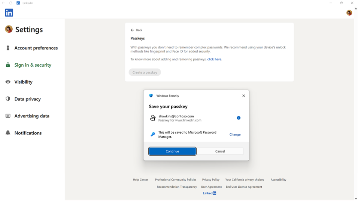Click the Sign in & security lock icon

click(x=7, y=65)
